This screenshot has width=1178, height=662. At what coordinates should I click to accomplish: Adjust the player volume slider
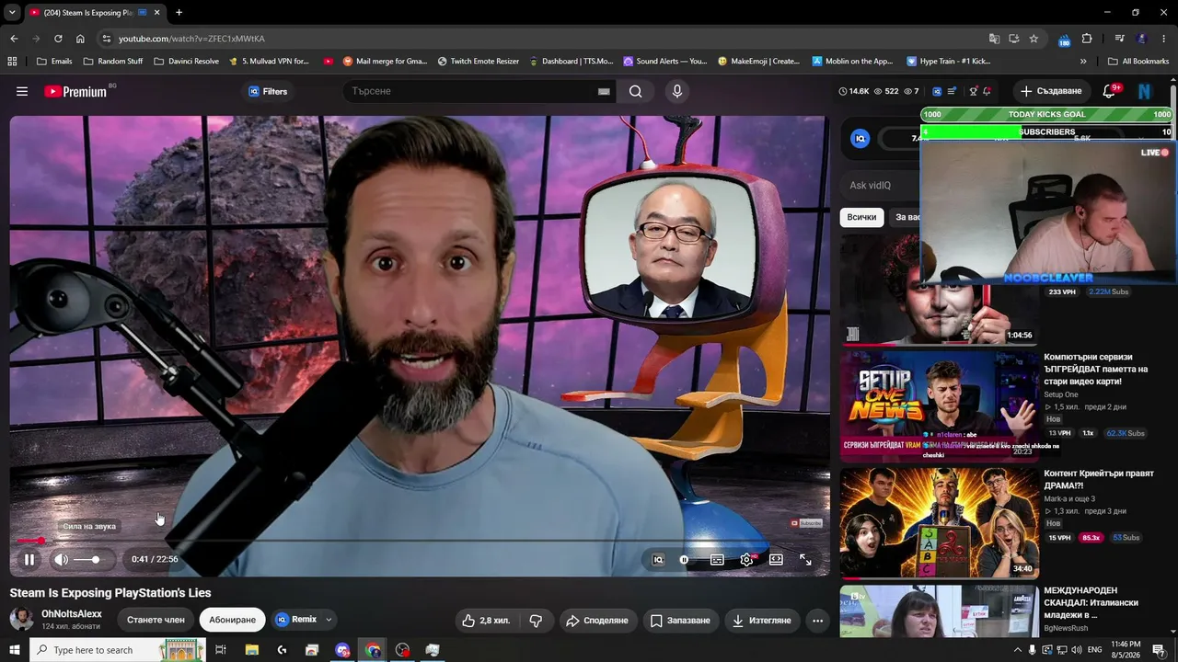(90, 559)
